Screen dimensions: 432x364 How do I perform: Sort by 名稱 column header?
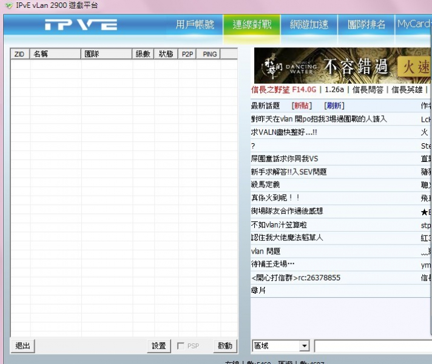pyautogui.click(x=55, y=54)
